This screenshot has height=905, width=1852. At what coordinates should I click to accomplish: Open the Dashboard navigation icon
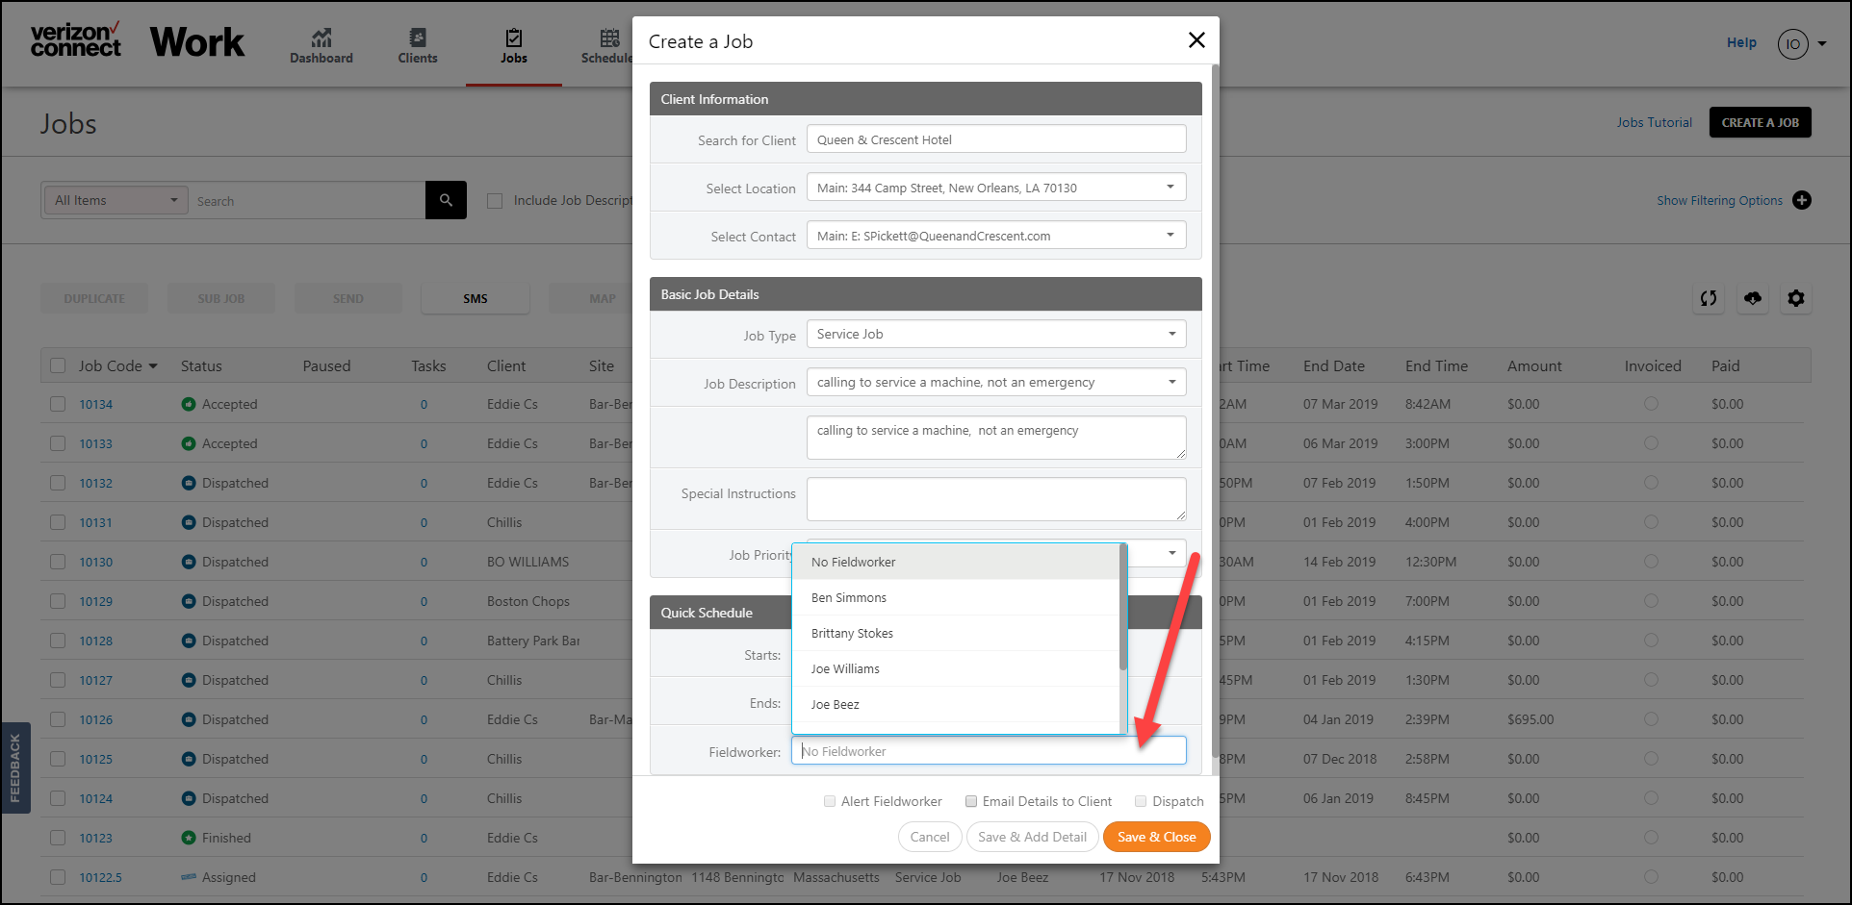tap(322, 38)
